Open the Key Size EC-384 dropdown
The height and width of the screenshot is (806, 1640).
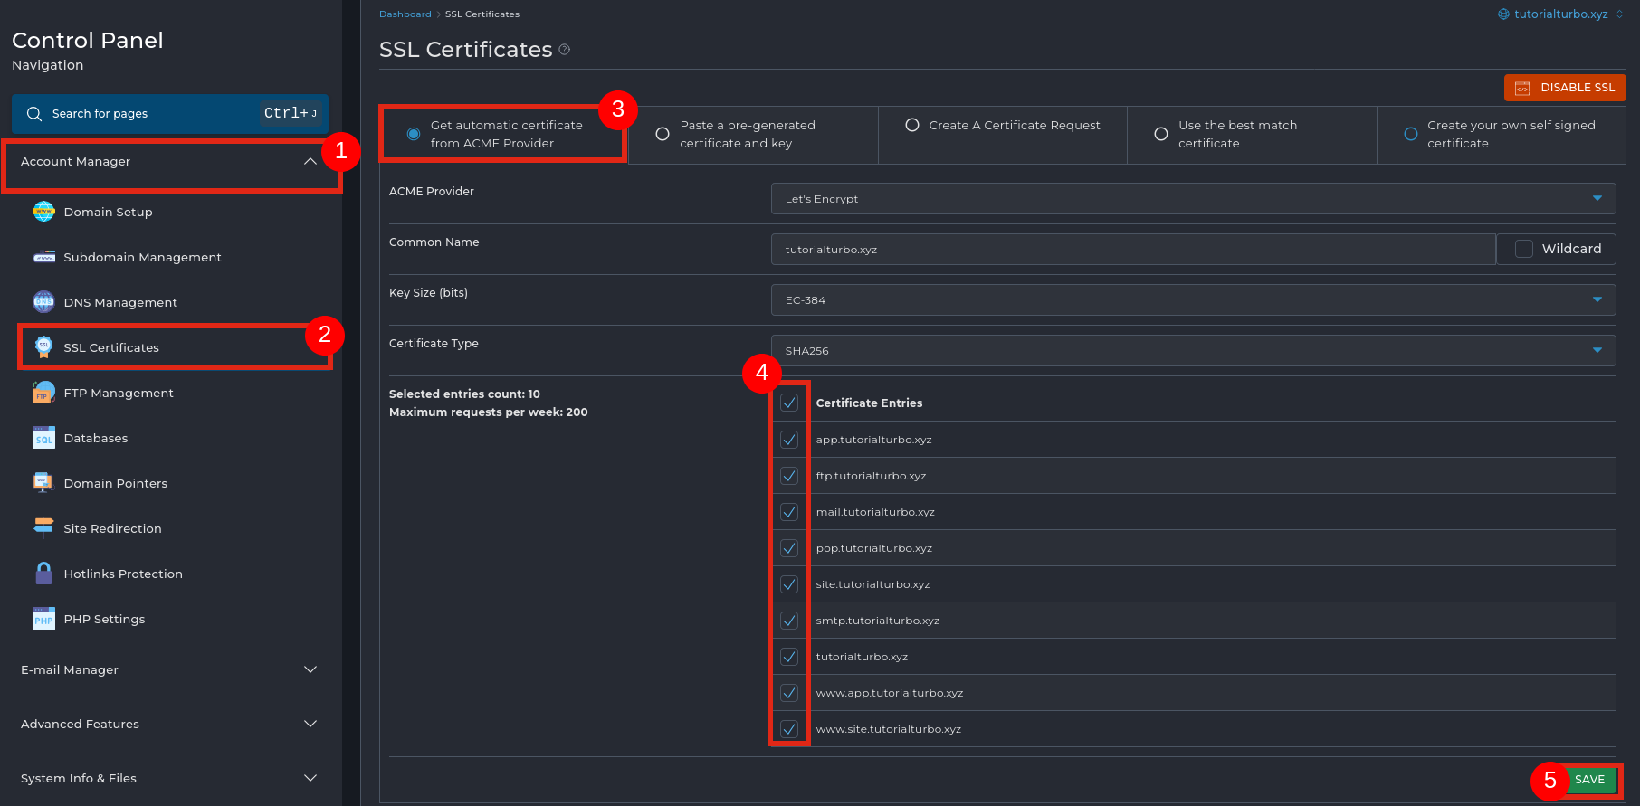tap(1192, 300)
